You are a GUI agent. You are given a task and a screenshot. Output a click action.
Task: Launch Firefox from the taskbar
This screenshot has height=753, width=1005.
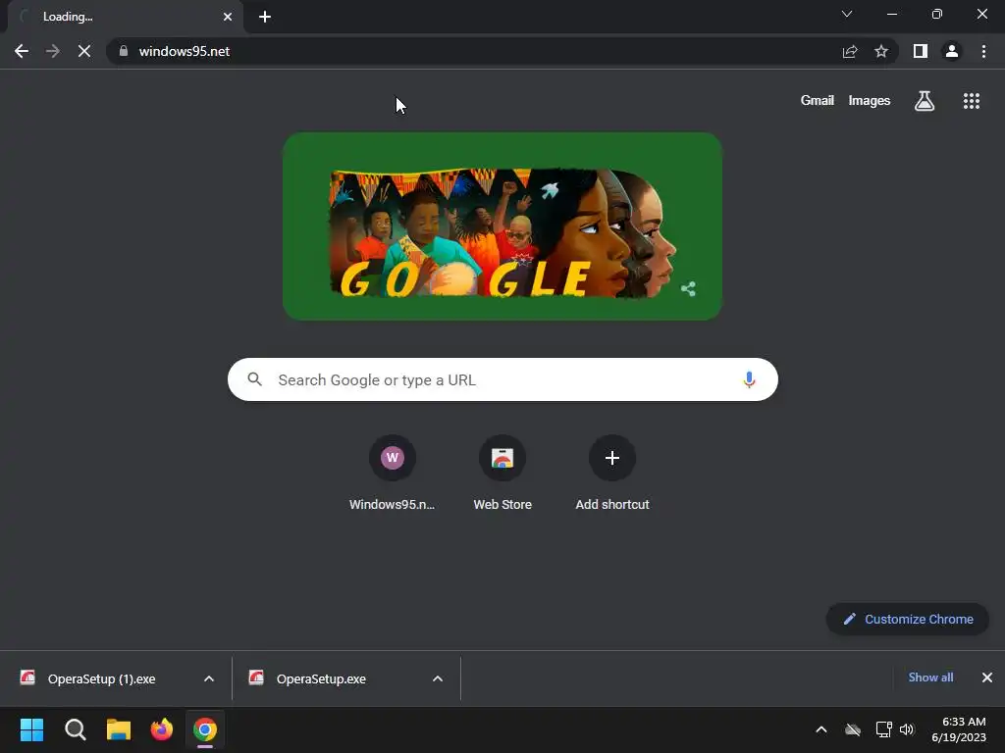pos(162,729)
